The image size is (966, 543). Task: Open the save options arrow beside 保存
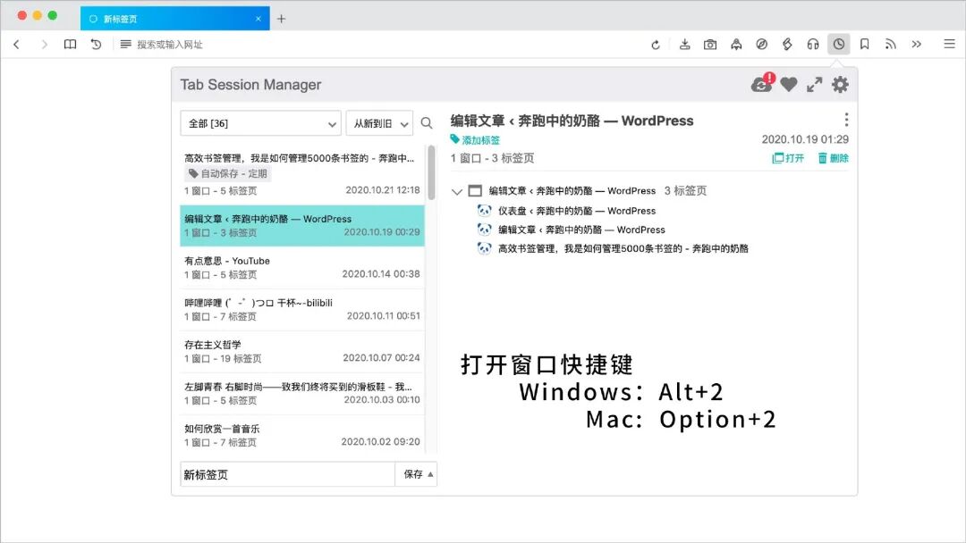430,474
